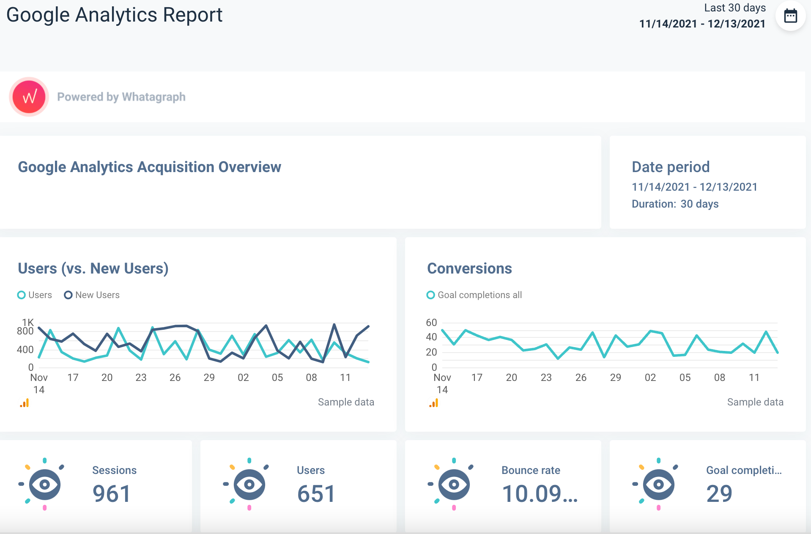
Task: Open the calendar icon at top right
Action: 790,15
